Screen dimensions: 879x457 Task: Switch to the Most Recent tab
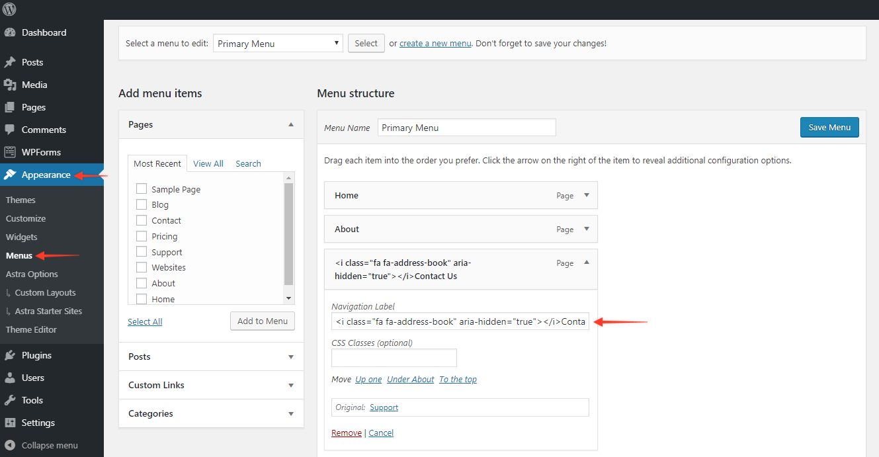[157, 163]
